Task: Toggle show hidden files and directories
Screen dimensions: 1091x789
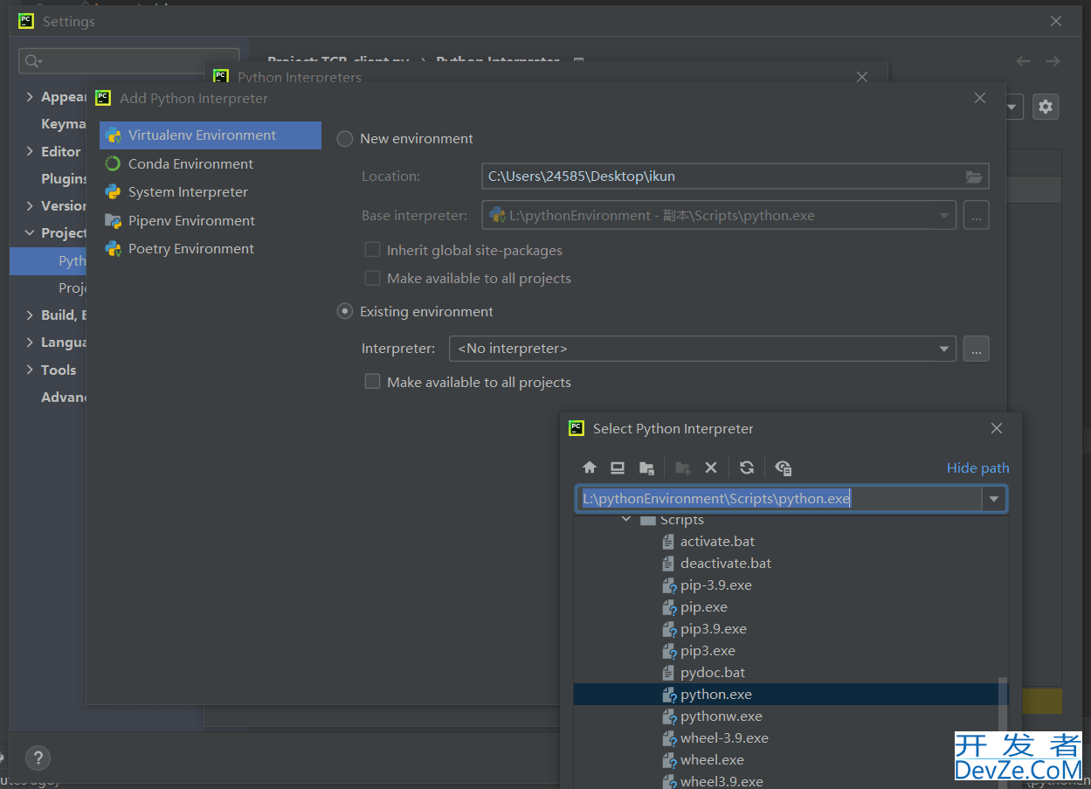Action: point(783,467)
